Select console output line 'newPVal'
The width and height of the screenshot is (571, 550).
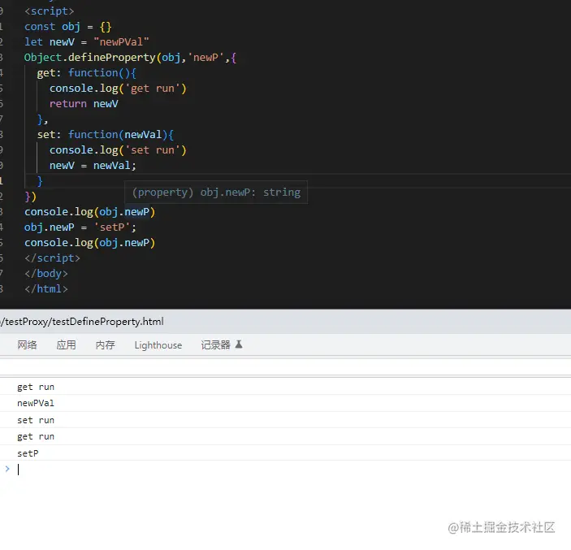pos(36,403)
